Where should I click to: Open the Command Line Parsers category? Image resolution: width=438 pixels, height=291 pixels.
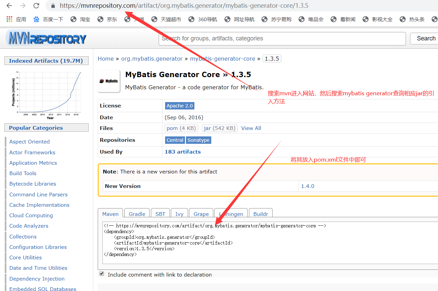coord(38,195)
